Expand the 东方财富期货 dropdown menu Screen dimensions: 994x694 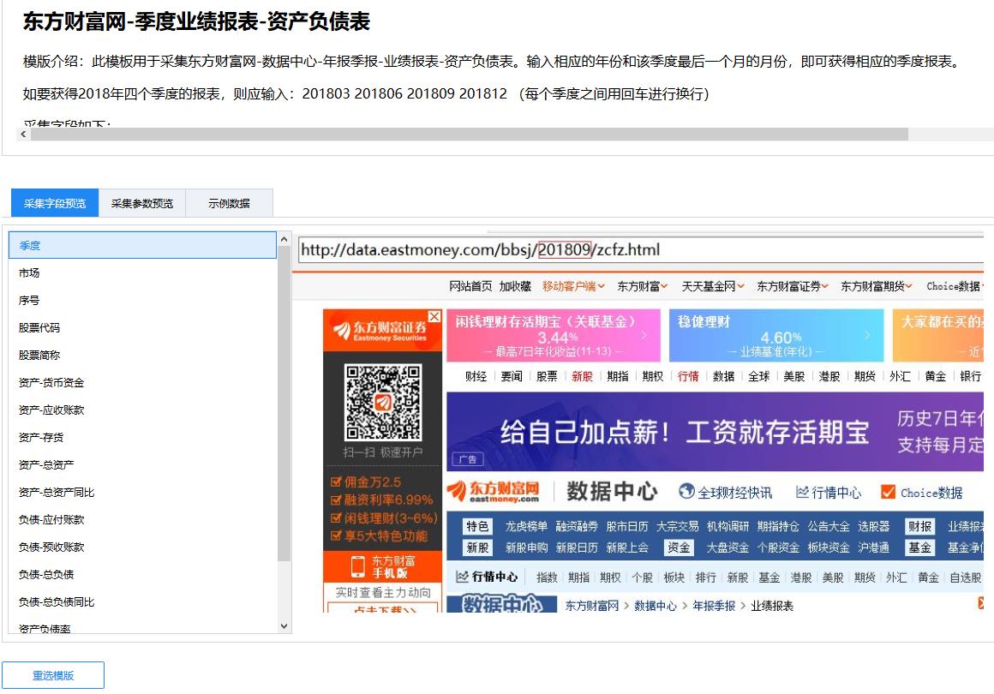(876, 286)
